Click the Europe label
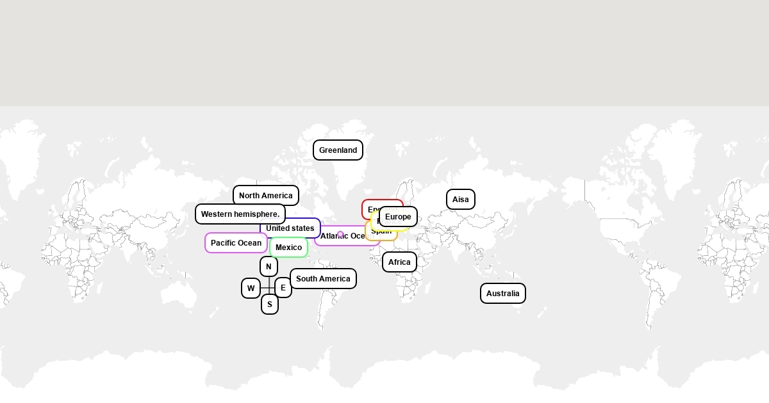The height and width of the screenshot is (403, 769). point(398,217)
